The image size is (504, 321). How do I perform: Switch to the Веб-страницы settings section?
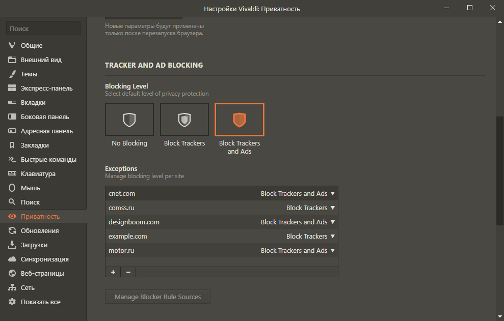point(42,274)
